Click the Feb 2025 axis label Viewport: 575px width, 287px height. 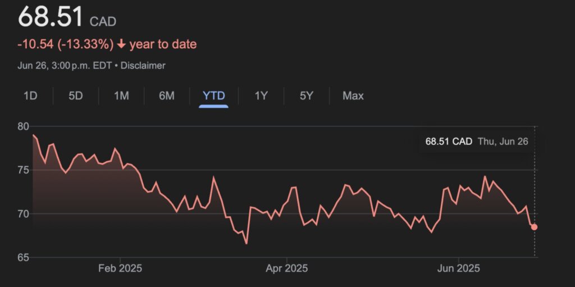[x=120, y=268]
